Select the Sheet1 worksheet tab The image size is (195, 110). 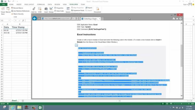[14, 101]
